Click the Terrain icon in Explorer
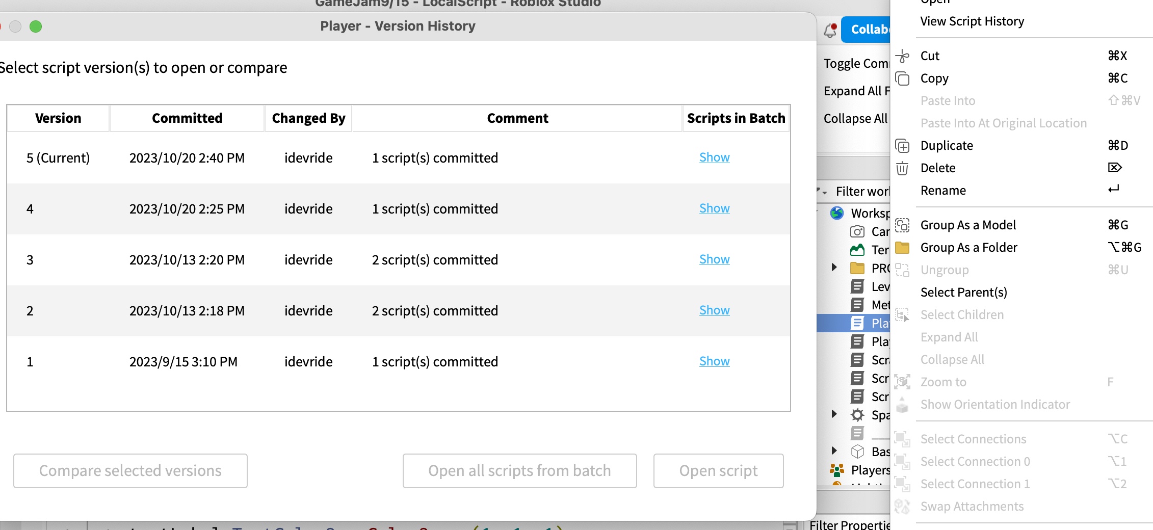The height and width of the screenshot is (530, 1153). (x=857, y=250)
